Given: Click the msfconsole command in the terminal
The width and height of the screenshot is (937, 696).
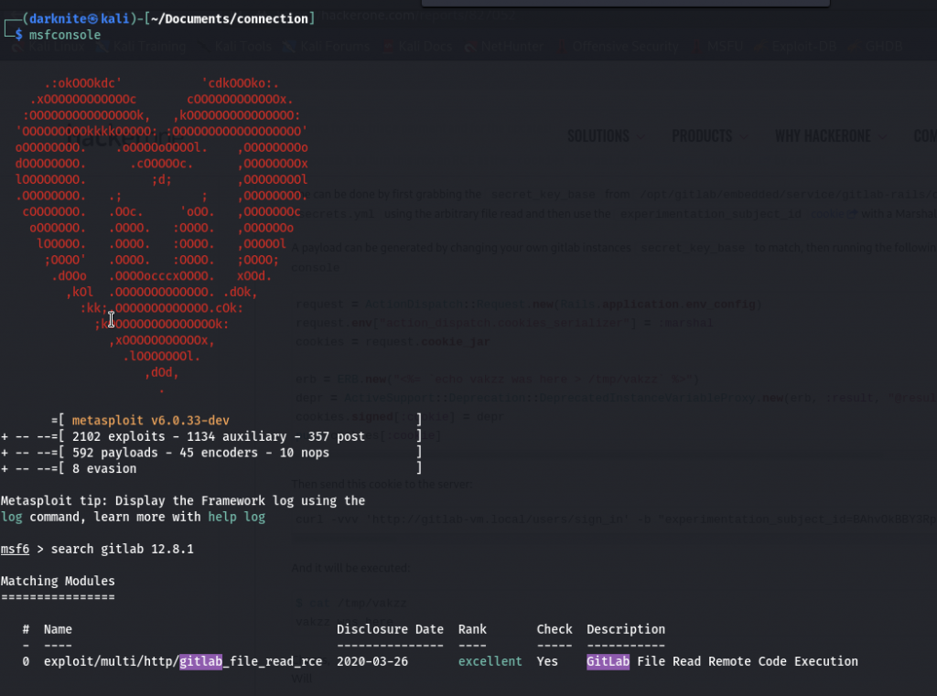Looking at the screenshot, I should pyautogui.click(x=64, y=34).
